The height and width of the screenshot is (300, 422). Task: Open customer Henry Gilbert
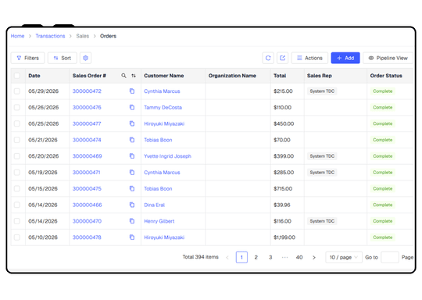point(159,221)
